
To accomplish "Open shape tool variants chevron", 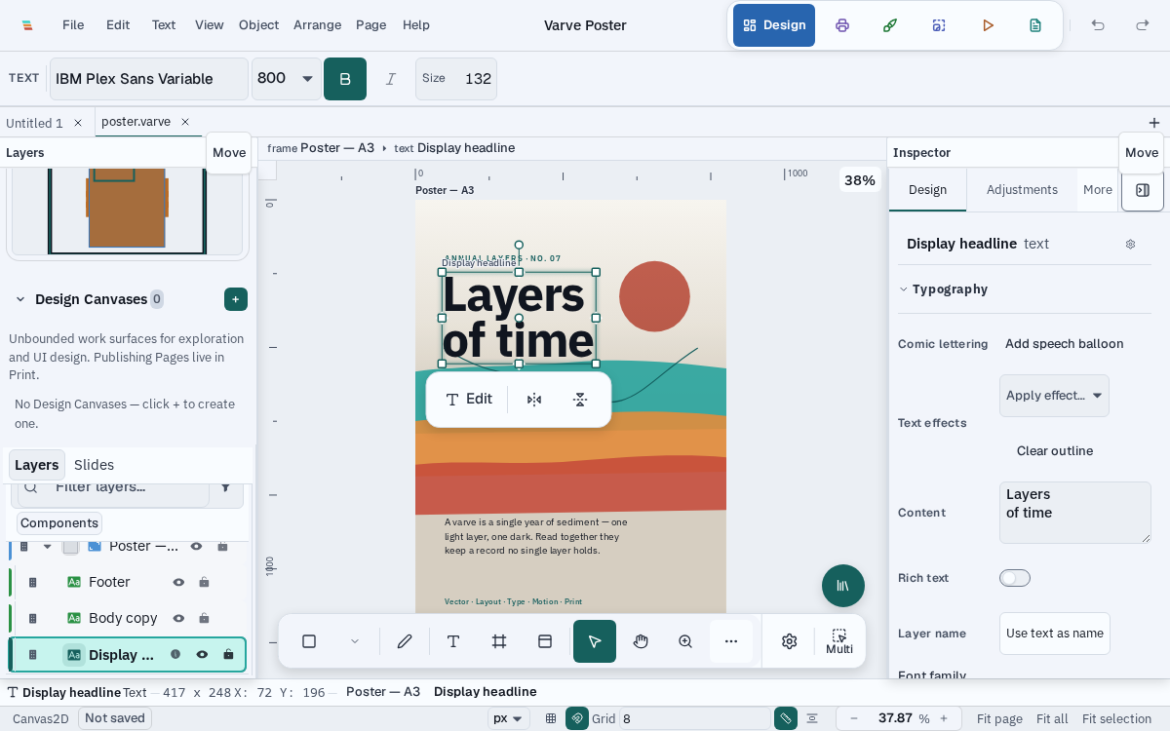I will 355,641.
